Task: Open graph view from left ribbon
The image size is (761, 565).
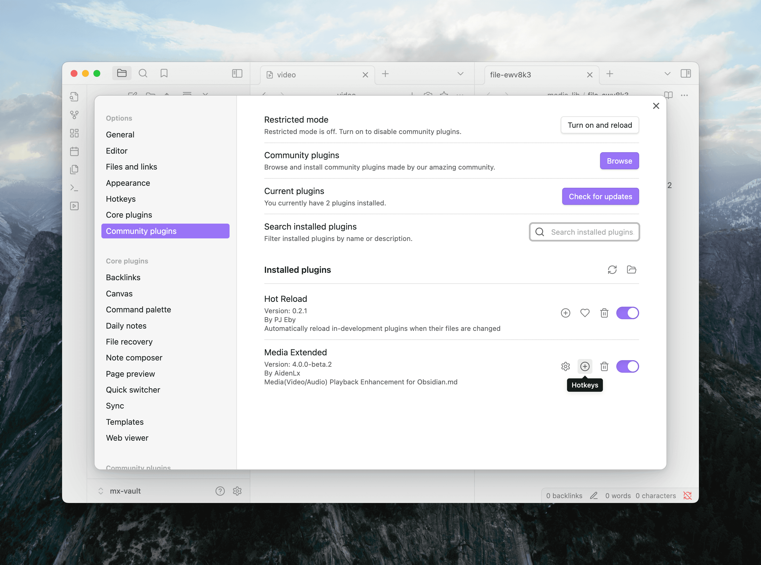Action: pos(74,115)
